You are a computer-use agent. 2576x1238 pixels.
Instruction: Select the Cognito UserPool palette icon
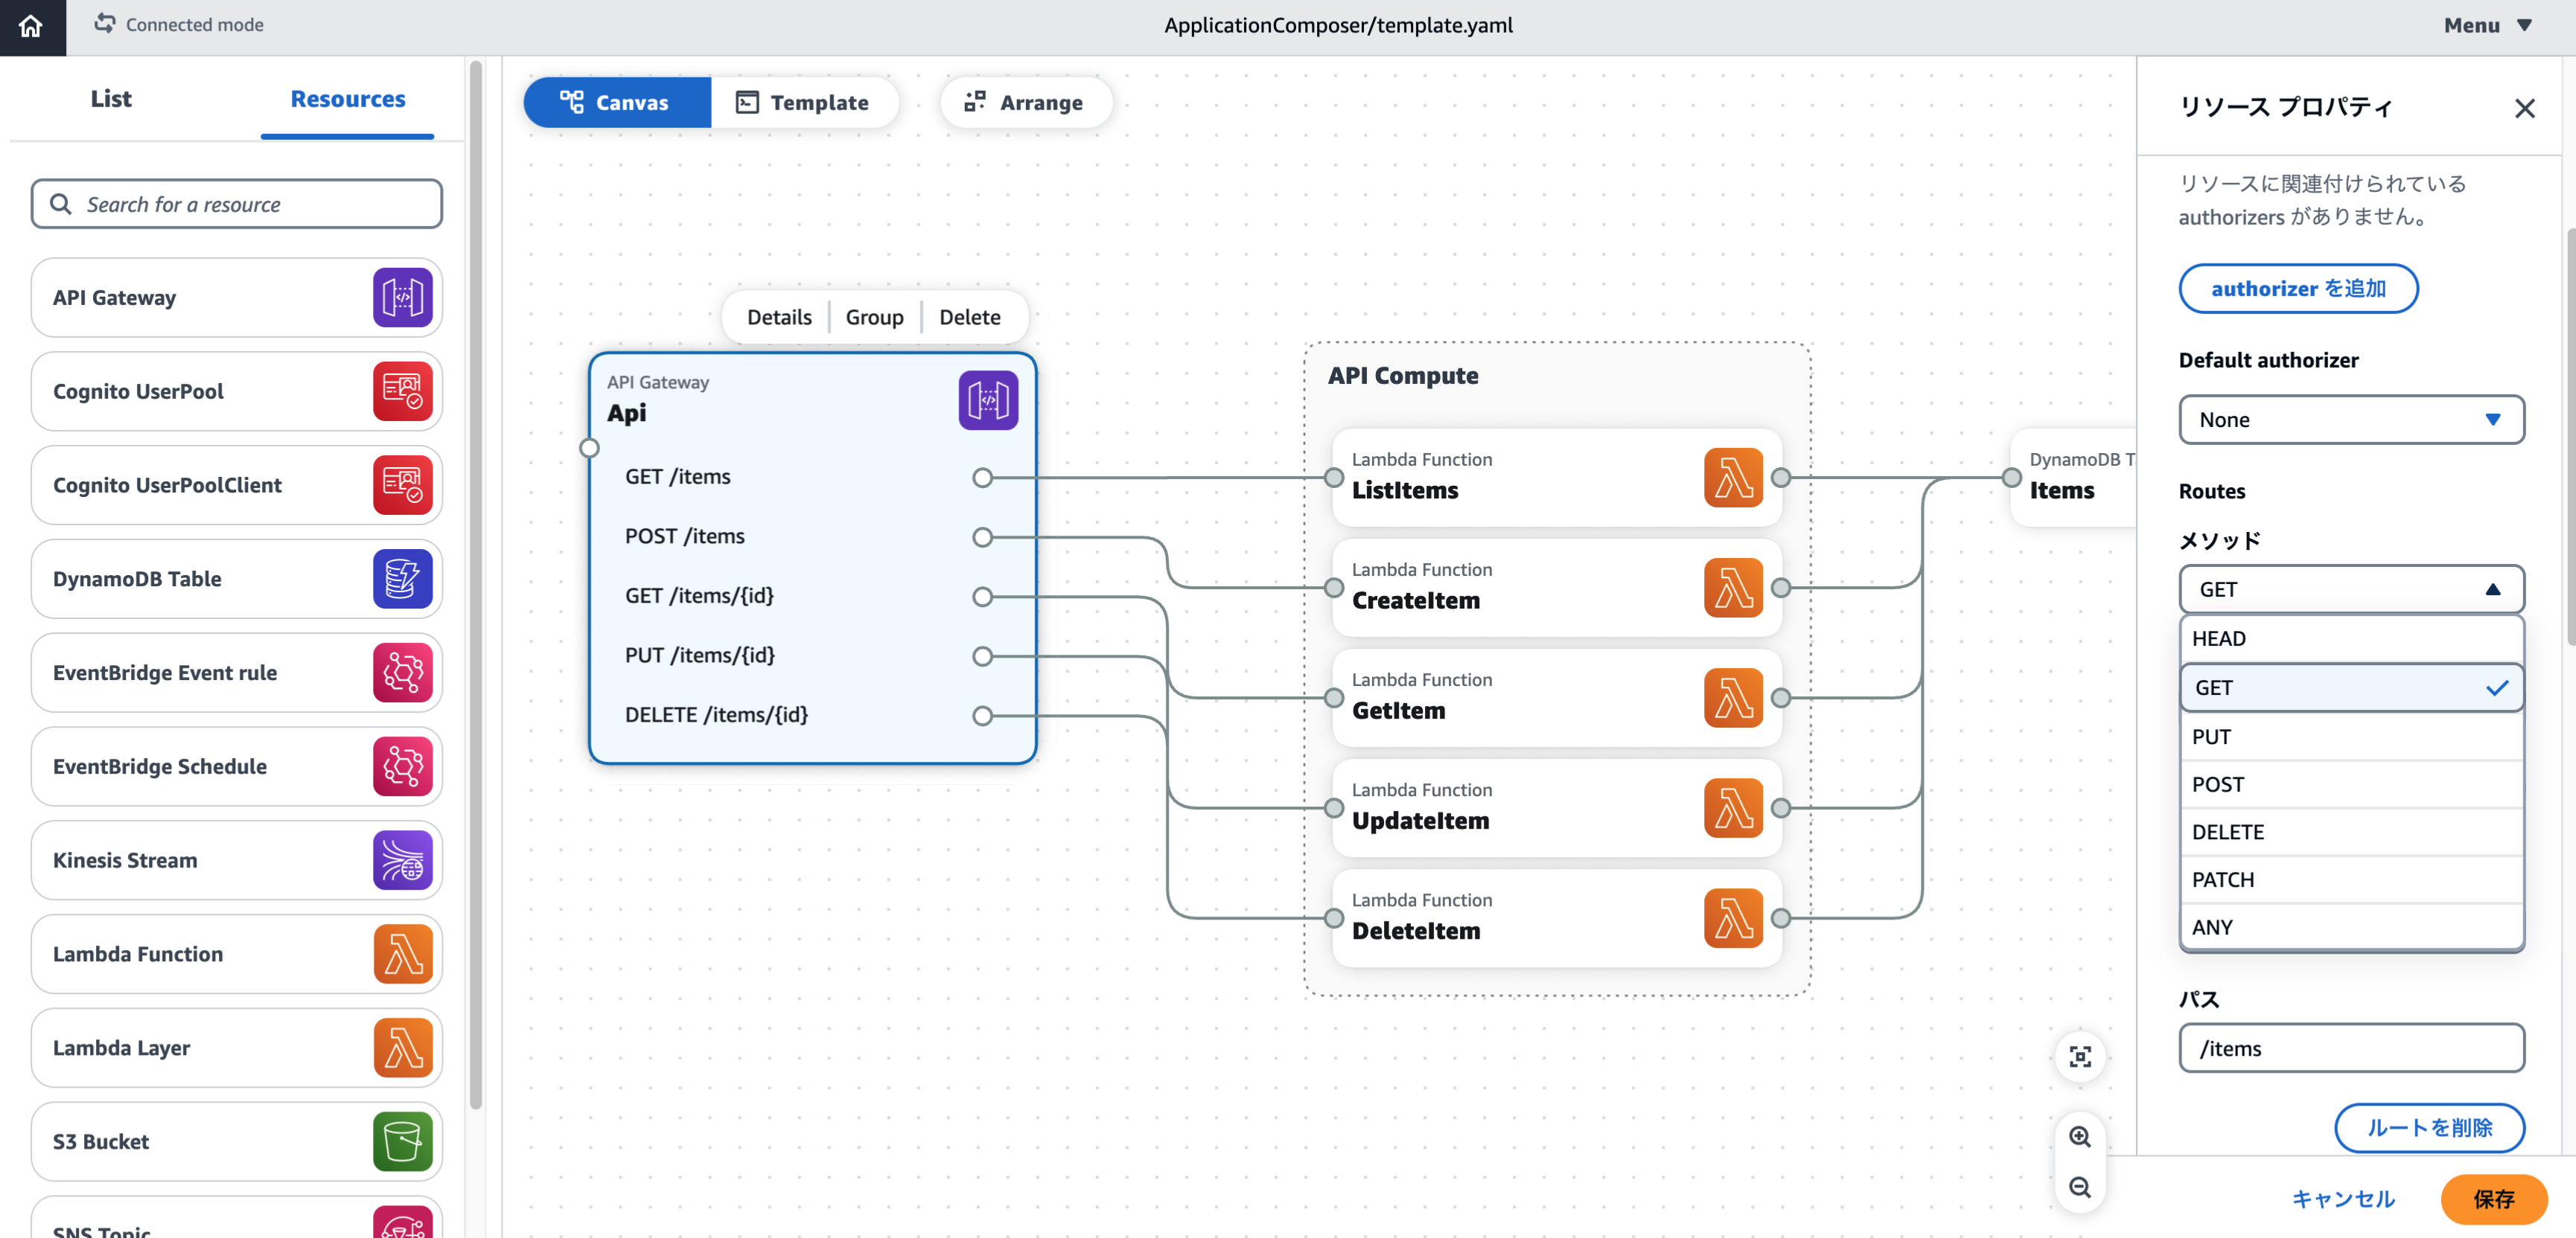click(402, 391)
